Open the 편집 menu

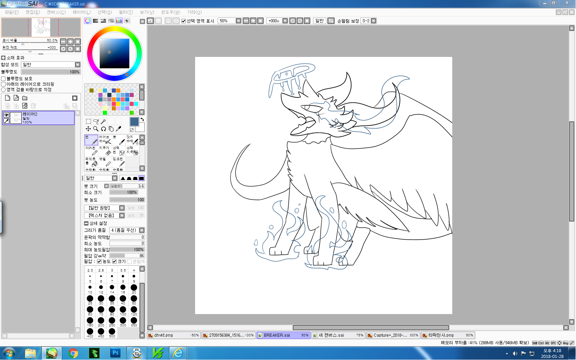tap(33, 12)
